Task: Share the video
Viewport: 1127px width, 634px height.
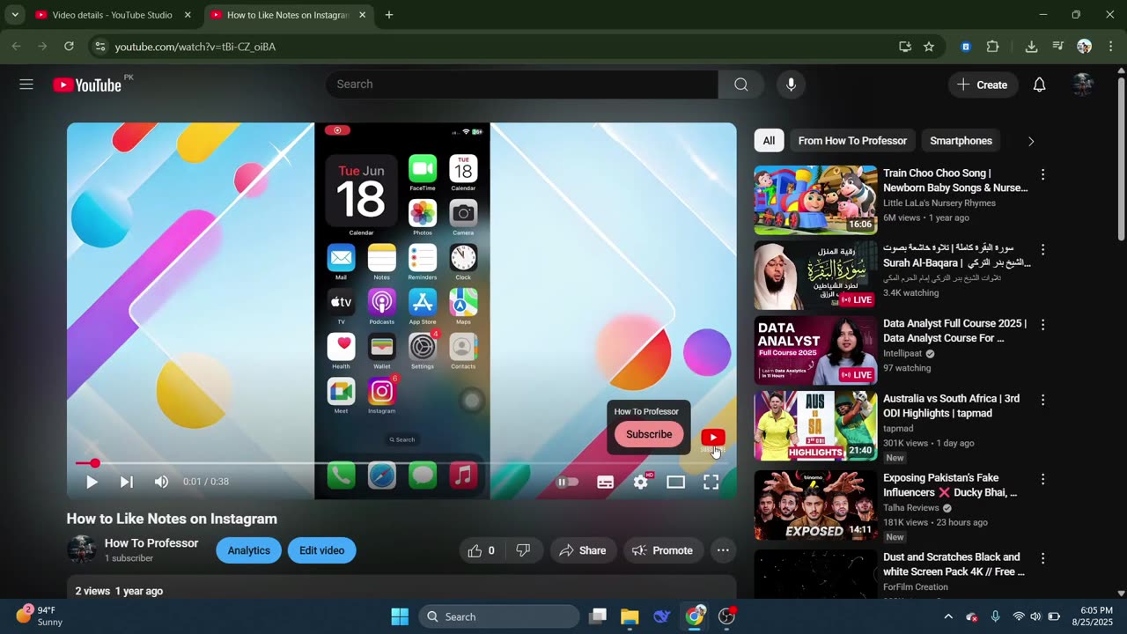Action: pyautogui.click(x=583, y=550)
